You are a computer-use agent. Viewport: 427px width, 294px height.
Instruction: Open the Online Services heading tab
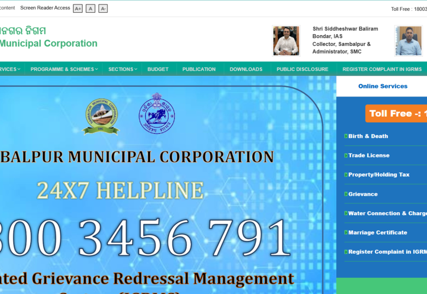coord(383,86)
